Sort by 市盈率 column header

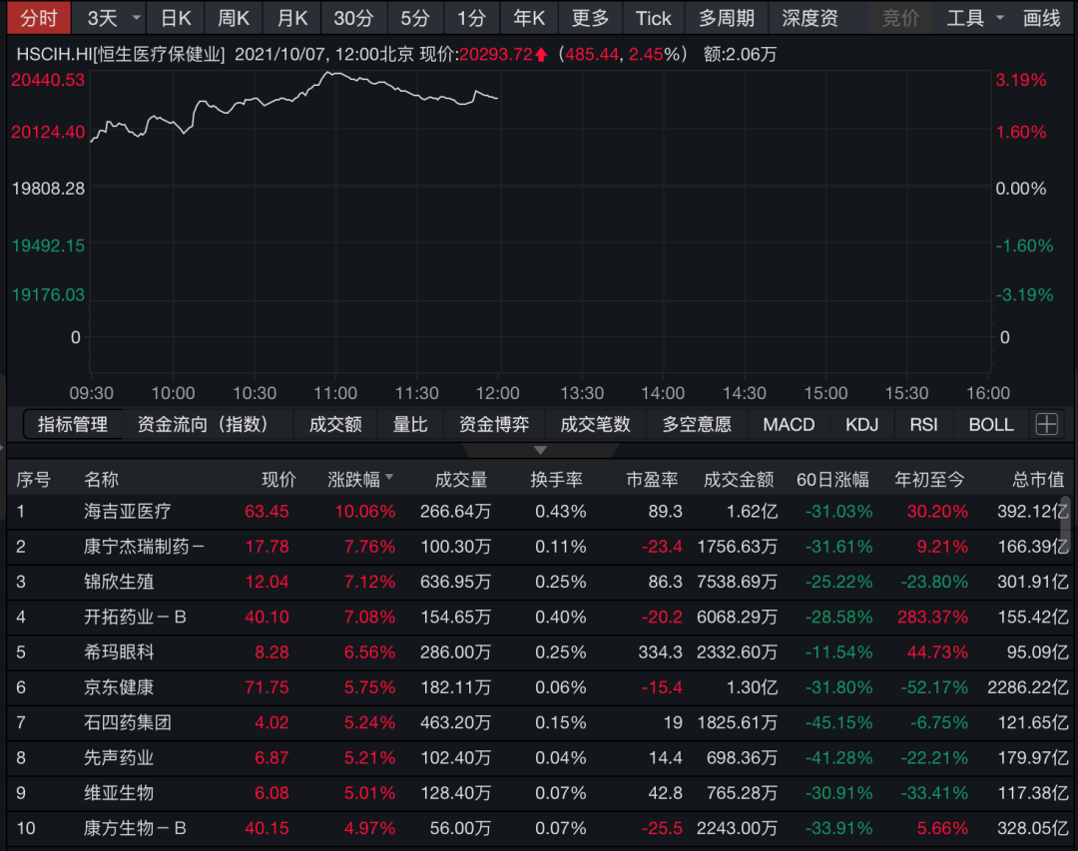652,479
